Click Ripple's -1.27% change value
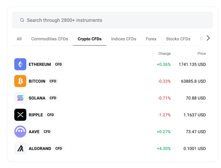Screen dimensions: 221x168 pos(164,115)
